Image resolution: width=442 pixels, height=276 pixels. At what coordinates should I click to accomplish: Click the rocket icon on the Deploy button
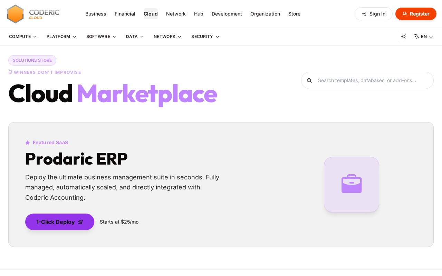80,222
